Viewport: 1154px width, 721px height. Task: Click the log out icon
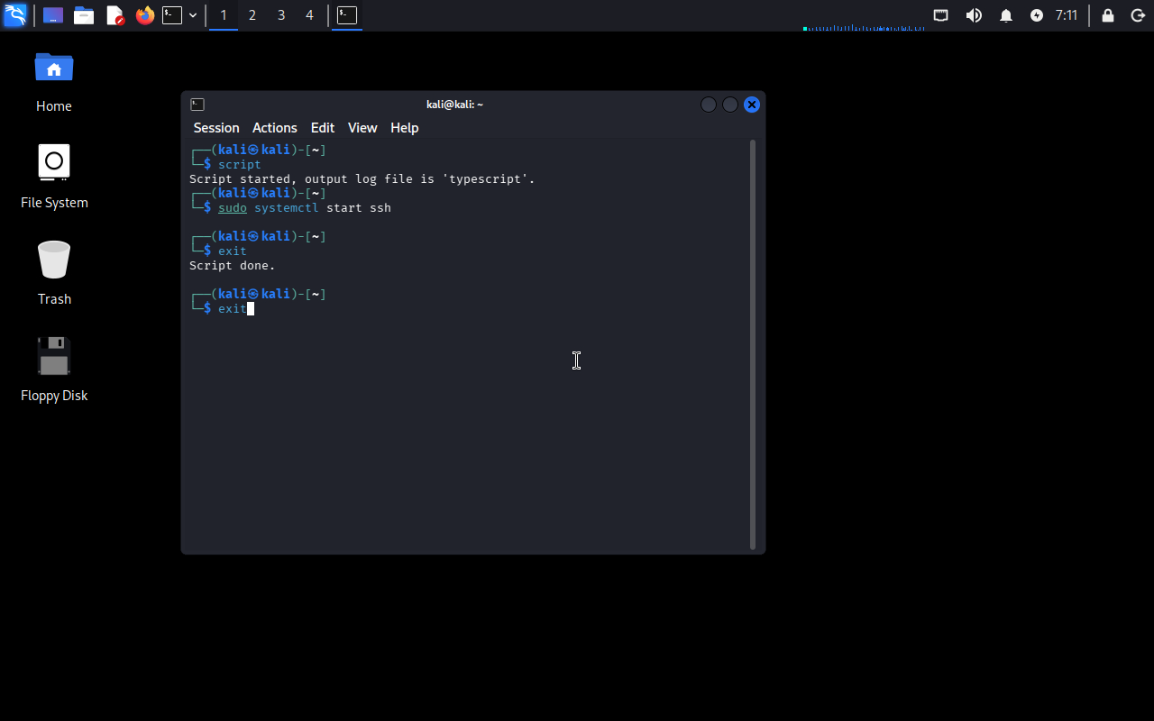[x=1138, y=15]
